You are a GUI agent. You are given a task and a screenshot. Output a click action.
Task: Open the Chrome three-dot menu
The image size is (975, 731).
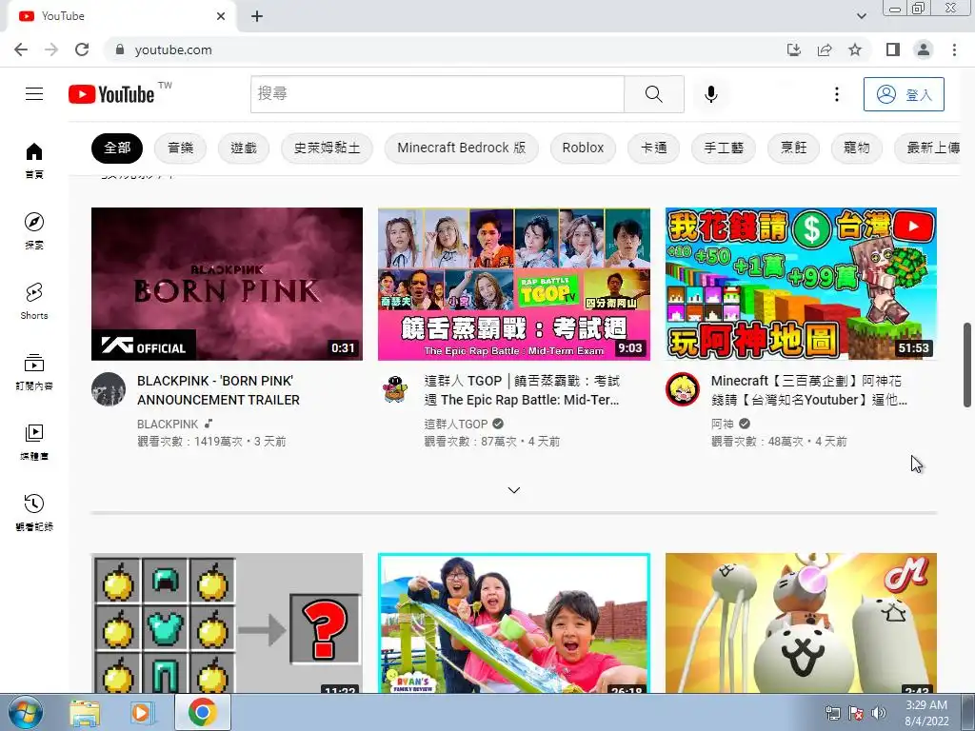tap(954, 49)
